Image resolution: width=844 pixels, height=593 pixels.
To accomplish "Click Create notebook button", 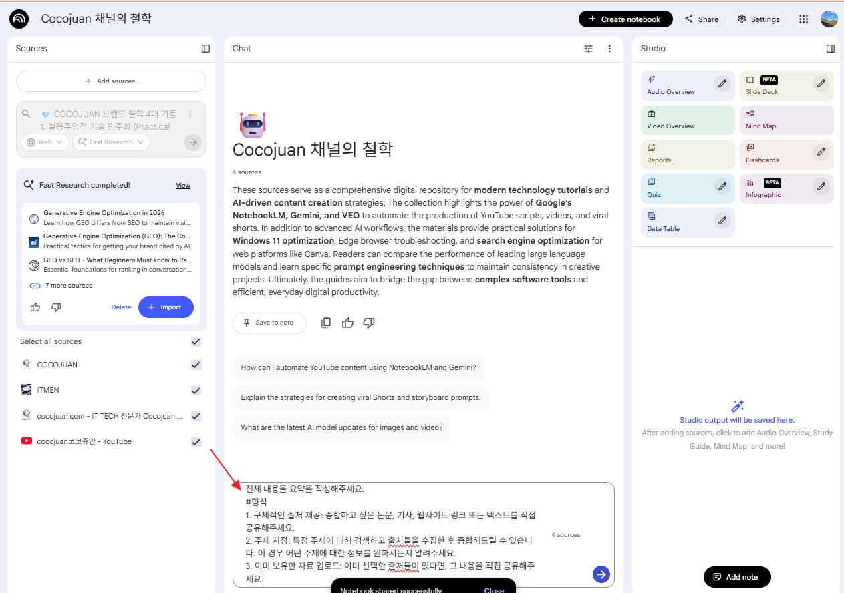I will coord(625,19).
